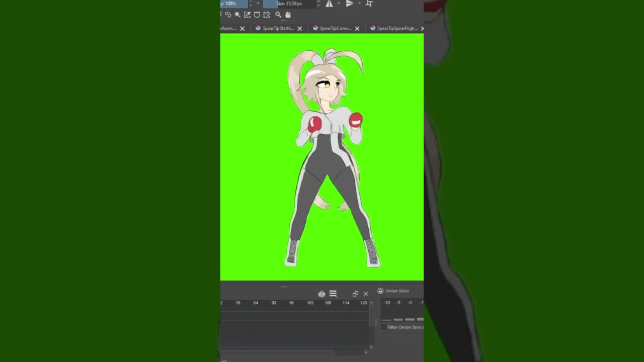The height and width of the screenshot is (362, 644).
Task: Float the timeline docker panel
Action: point(355,294)
